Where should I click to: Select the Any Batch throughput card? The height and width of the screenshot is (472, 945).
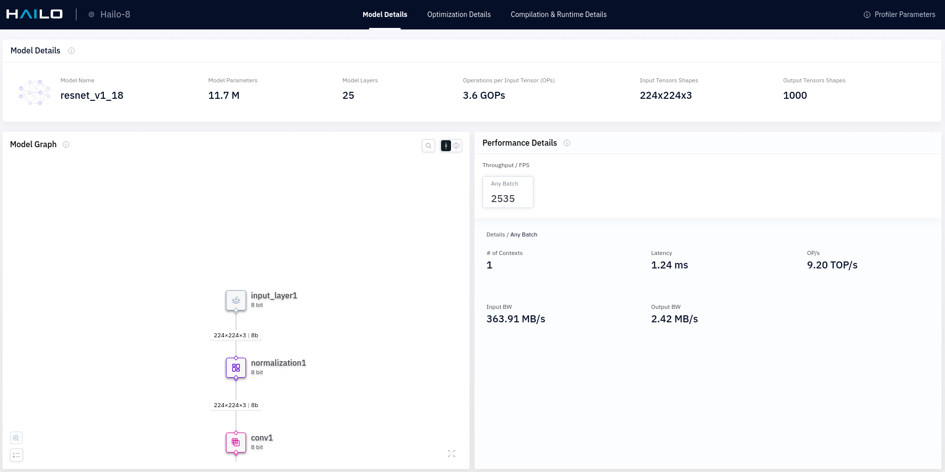click(507, 192)
